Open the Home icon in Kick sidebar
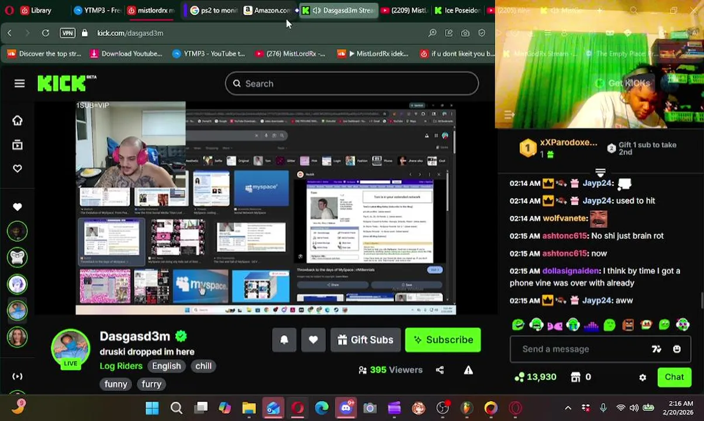 tap(18, 120)
